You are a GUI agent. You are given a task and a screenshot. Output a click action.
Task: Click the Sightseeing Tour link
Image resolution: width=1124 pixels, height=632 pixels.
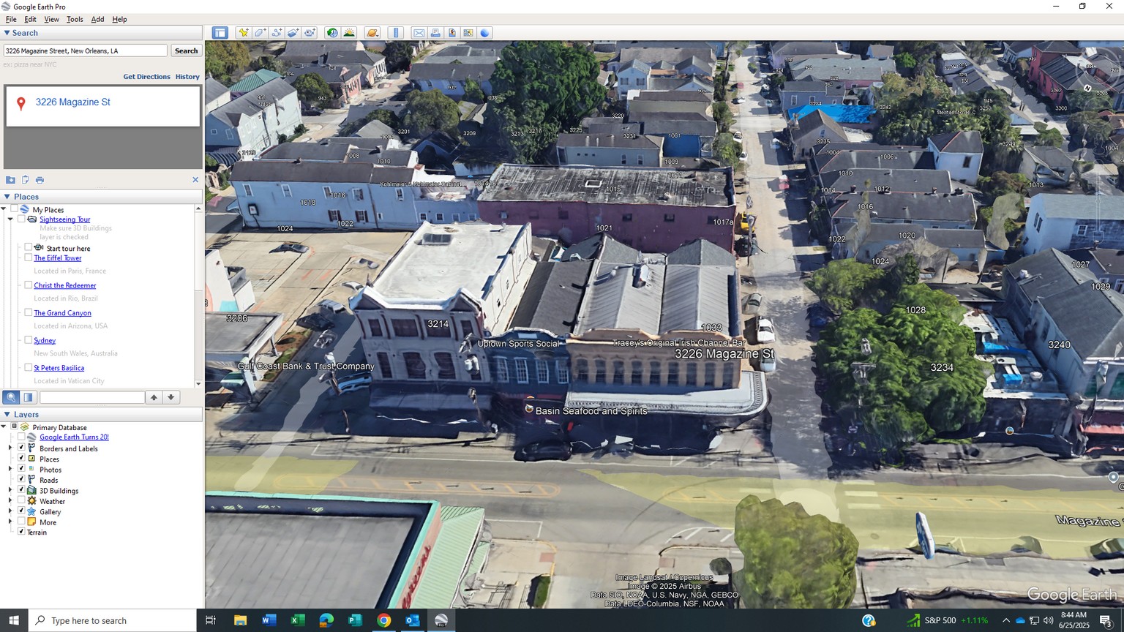click(65, 219)
